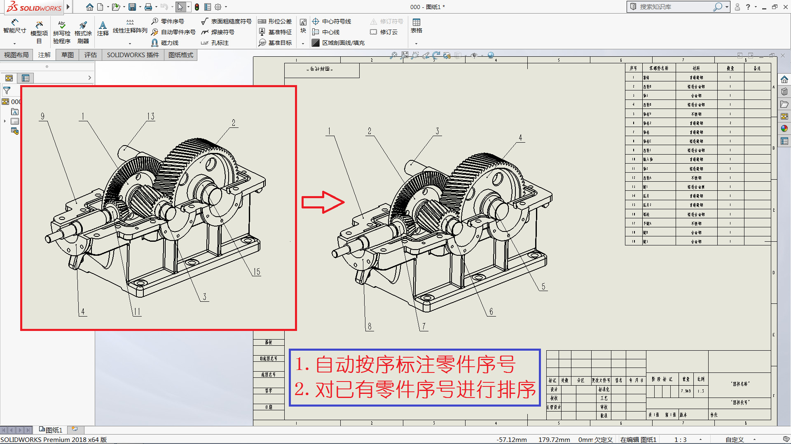Switch to the 视图布局 tab
Image resolution: width=791 pixels, height=444 pixels.
(16, 55)
